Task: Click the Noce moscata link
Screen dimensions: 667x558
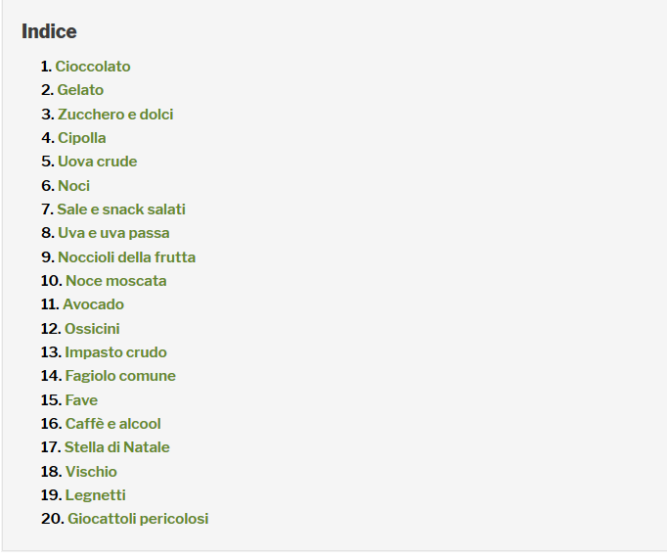Action: click(x=116, y=281)
